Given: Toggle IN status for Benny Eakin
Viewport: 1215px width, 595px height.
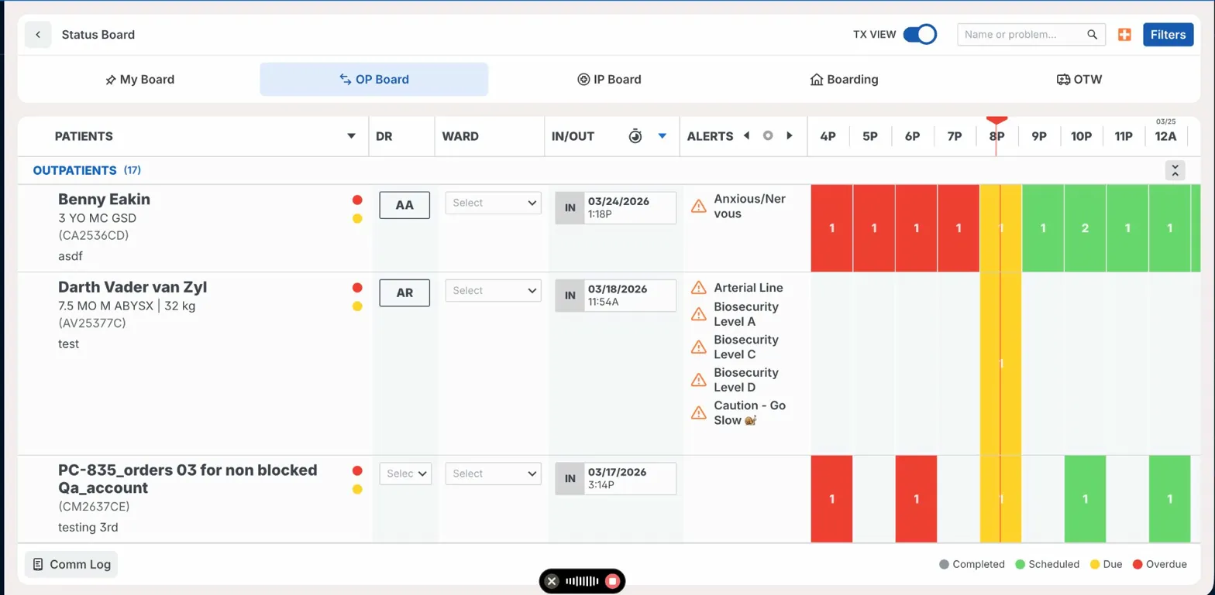Looking at the screenshot, I should (x=570, y=208).
